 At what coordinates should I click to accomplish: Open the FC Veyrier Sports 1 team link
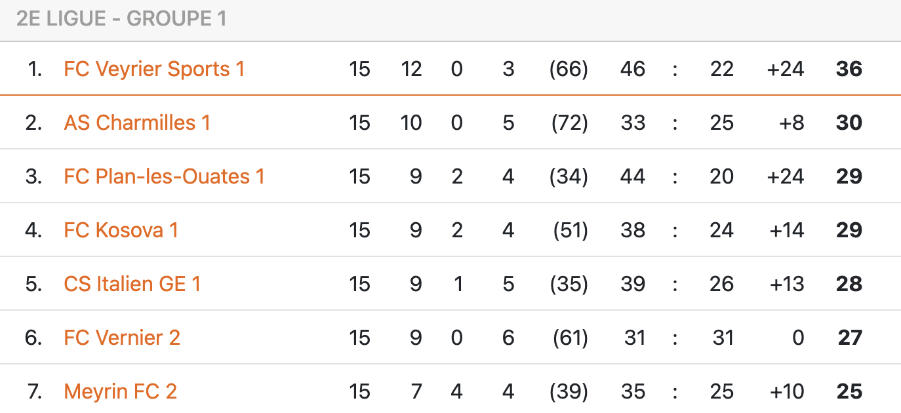pyautogui.click(x=154, y=69)
